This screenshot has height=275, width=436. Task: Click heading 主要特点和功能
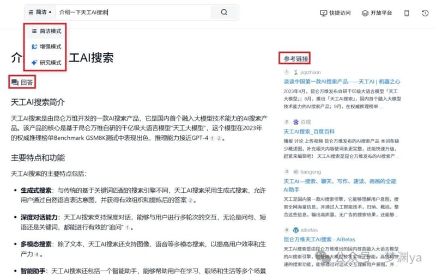(x=38, y=158)
